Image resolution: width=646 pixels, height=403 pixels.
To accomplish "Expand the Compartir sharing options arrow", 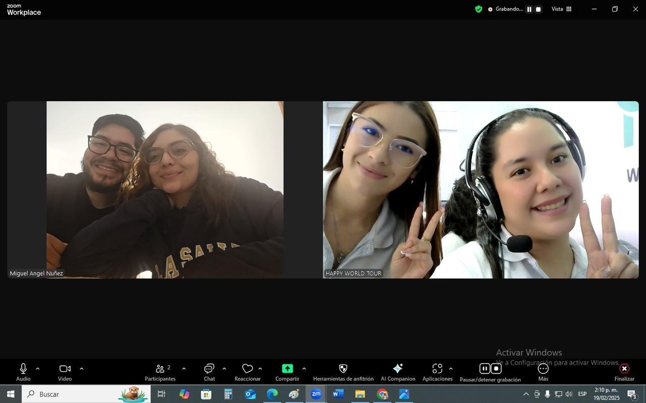I will [304, 369].
